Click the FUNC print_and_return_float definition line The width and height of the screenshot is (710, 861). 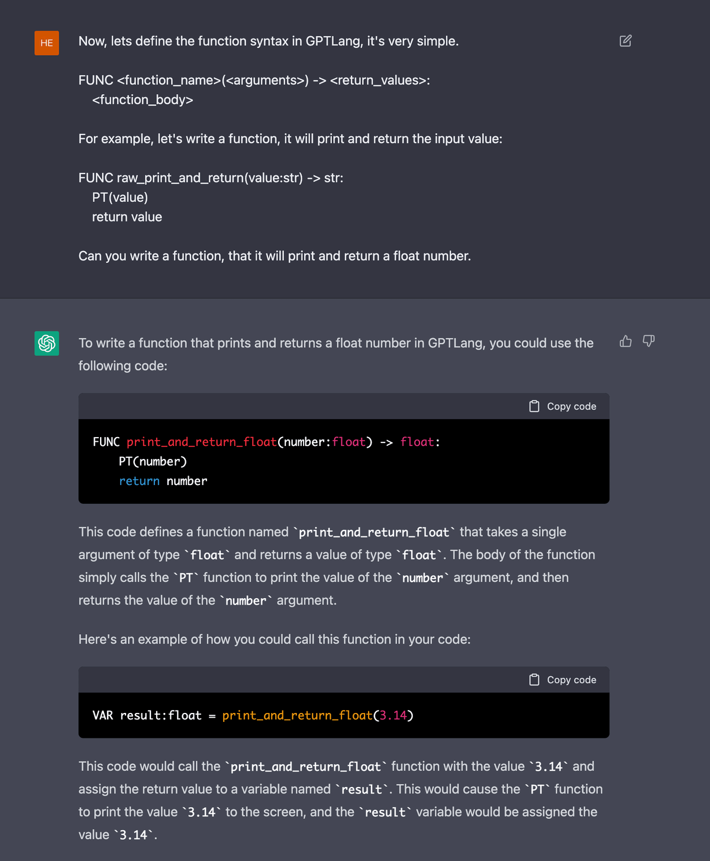[266, 442]
